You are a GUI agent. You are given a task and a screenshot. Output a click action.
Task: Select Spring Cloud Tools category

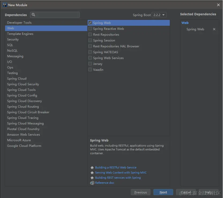coord(46,90)
